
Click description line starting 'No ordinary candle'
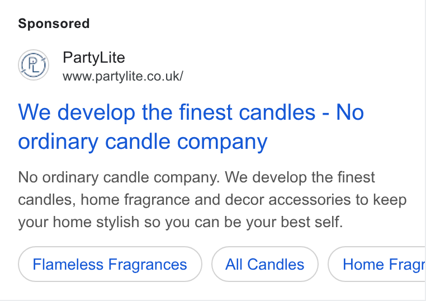point(196,177)
